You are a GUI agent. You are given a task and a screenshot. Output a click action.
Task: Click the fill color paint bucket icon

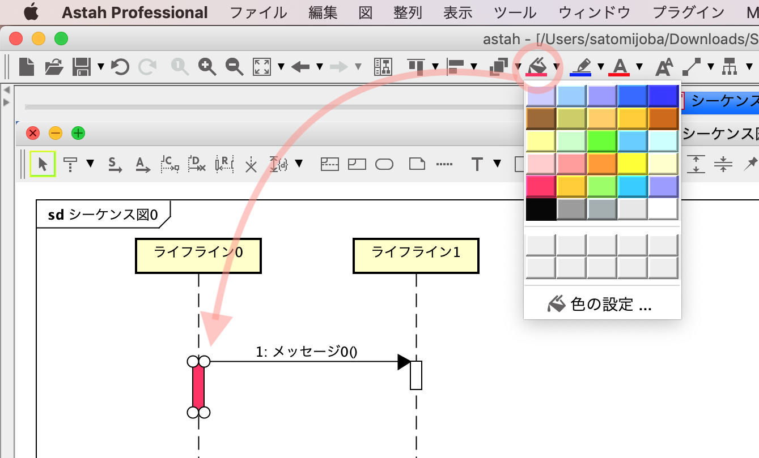[536, 67]
